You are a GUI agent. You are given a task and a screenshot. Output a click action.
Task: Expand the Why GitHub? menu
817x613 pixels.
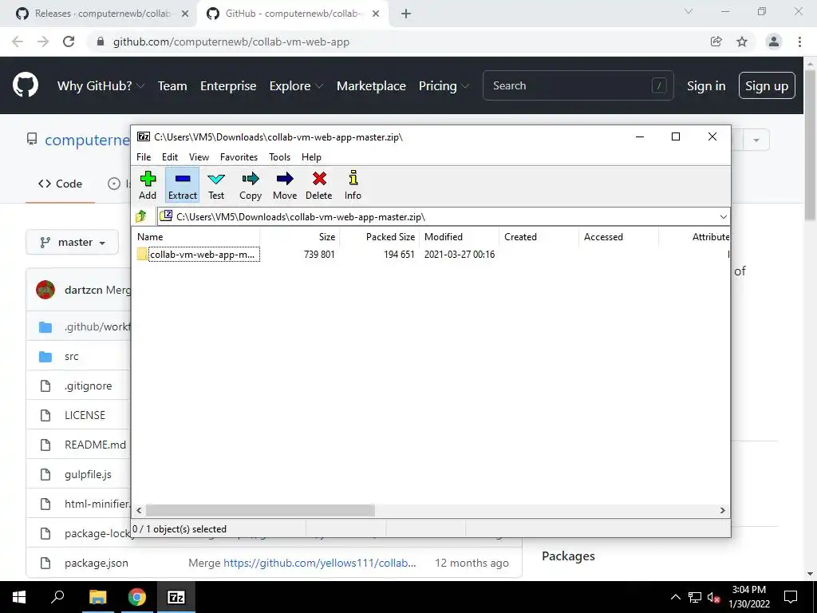click(x=101, y=86)
